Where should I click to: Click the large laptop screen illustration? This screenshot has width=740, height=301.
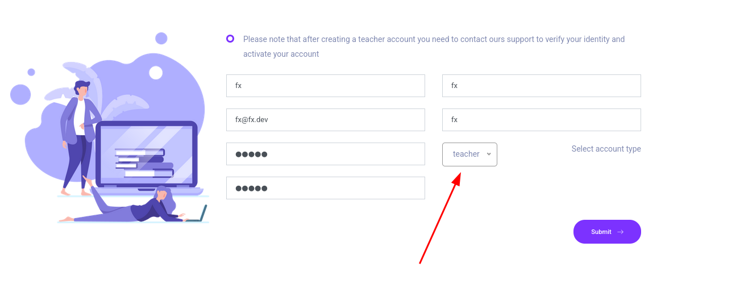(146, 153)
